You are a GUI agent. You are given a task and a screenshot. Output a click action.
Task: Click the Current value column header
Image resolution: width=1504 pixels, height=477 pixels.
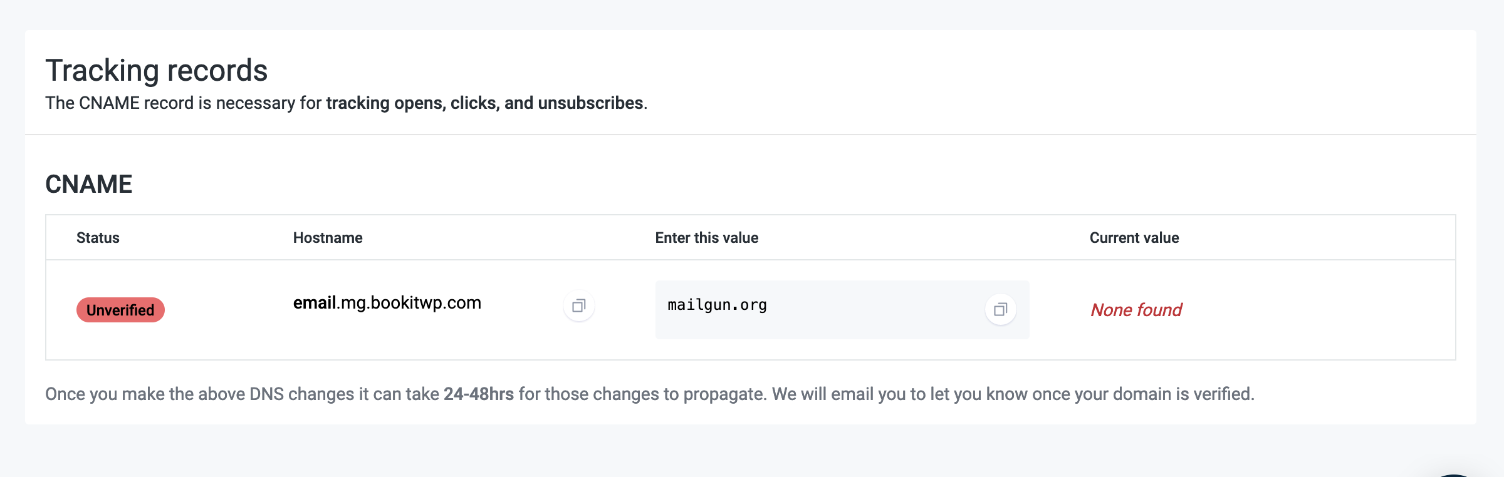(1134, 238)
